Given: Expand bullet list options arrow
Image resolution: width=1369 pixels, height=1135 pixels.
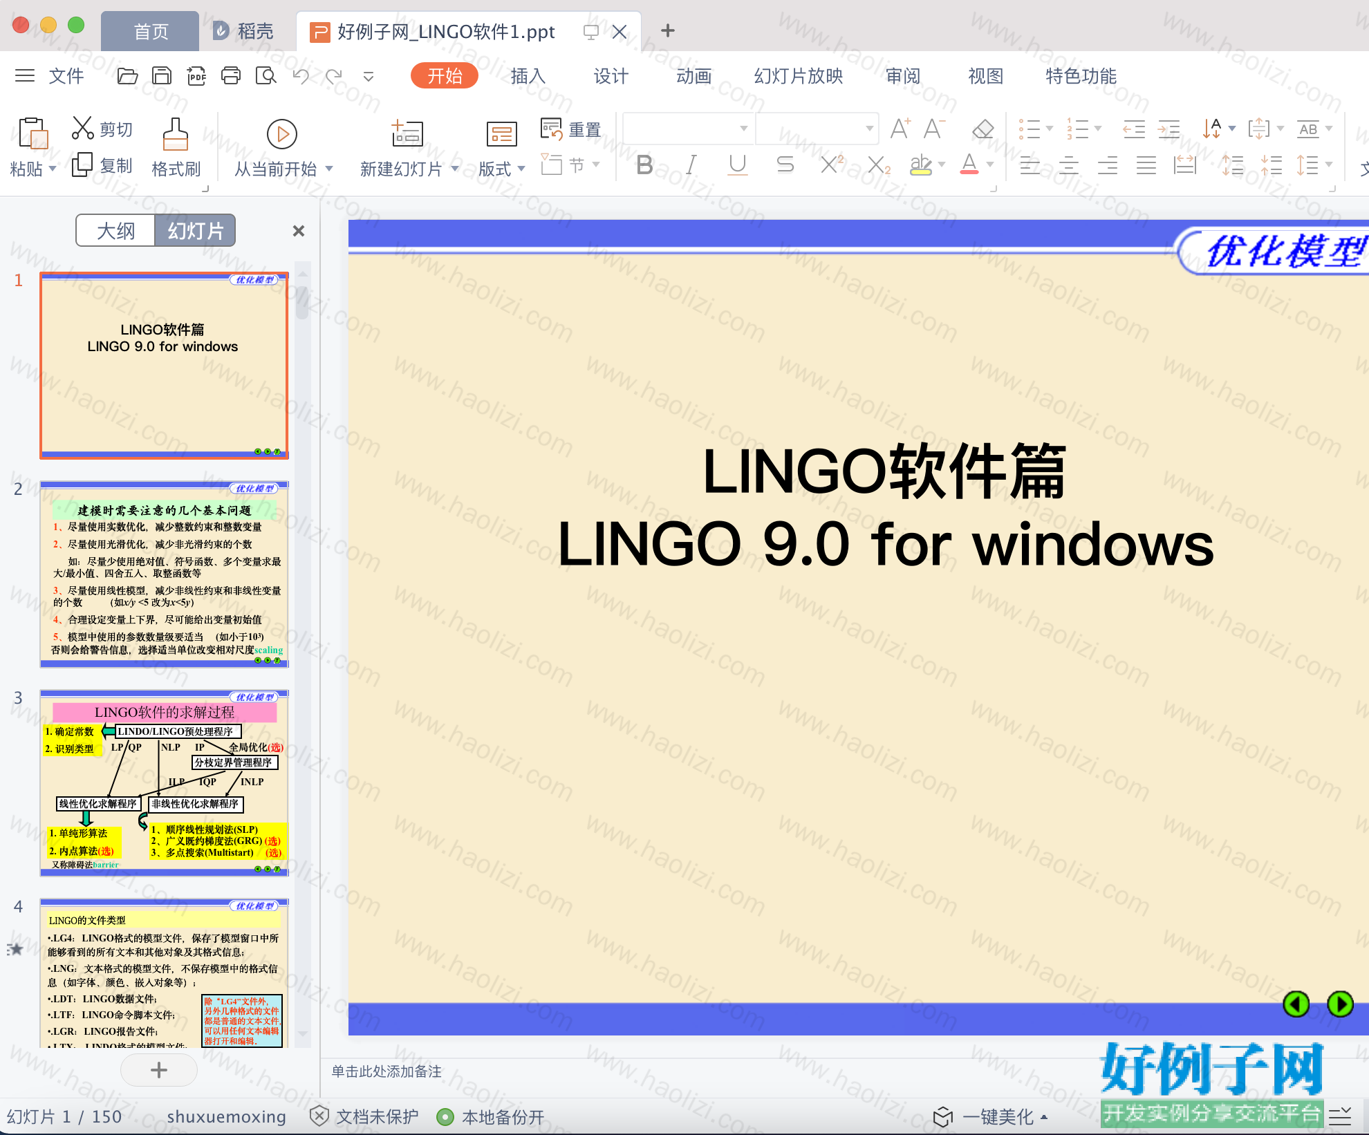Looking at the screenshot, I should point(1050,129).
